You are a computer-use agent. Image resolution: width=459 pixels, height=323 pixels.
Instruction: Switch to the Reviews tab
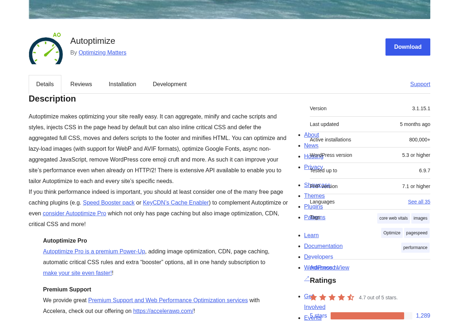coord(81,84)
